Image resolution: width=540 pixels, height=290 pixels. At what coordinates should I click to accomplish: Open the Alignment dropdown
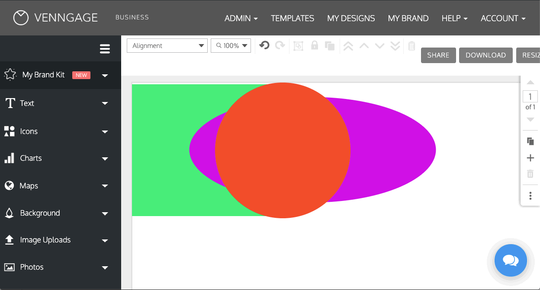(167, 46)
